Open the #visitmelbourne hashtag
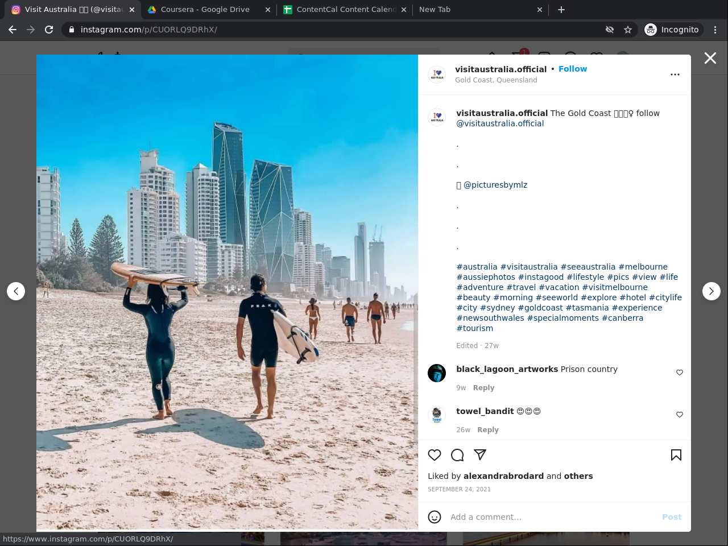Image resolution: width=728 pixels, height=546 pixels. 615,287
